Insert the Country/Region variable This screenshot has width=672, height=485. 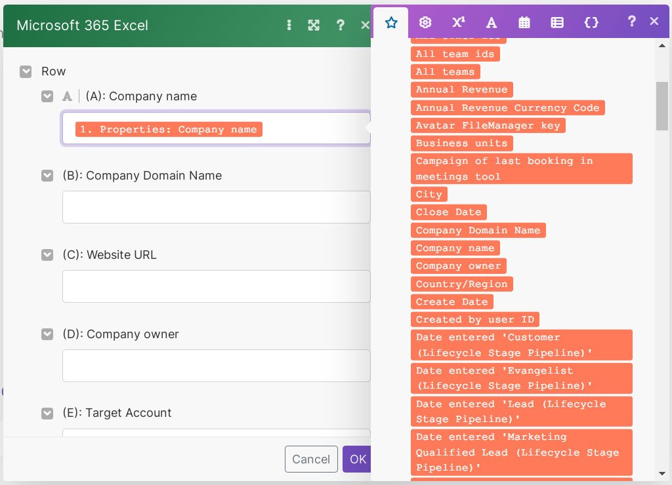461,284
